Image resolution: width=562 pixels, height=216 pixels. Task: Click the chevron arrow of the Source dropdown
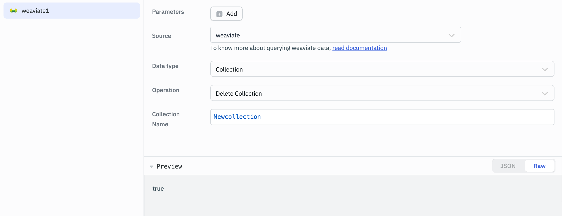coord(451,35)
